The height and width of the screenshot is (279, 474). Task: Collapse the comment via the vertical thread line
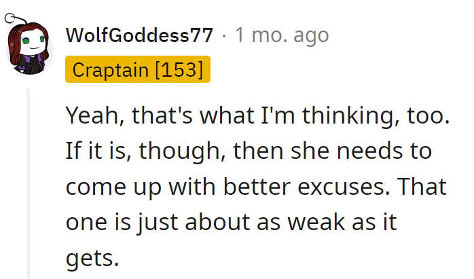[28, 183]
